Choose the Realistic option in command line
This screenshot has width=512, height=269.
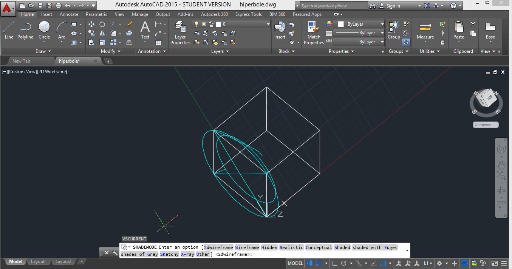(x=291, y=247)
